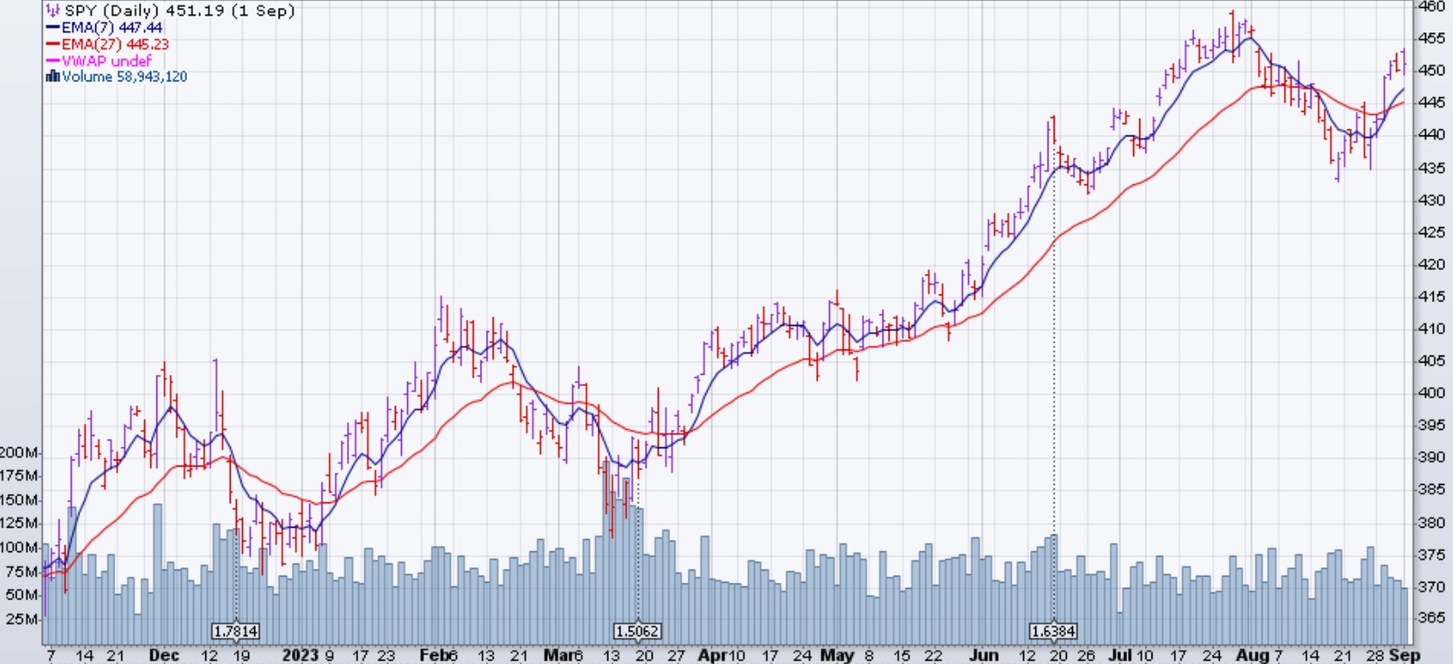Click the VWAP undef legend label
This screenshot has width=1453, height=664.
(106, 61)
